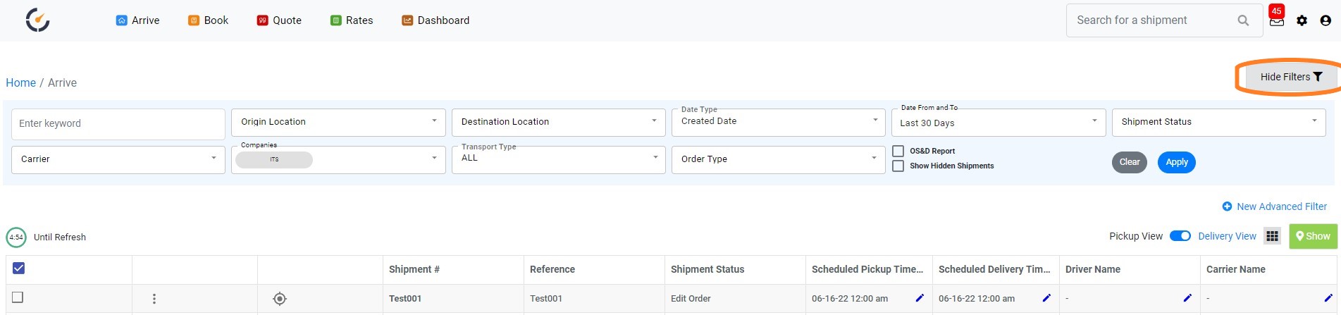This screenshot has width=1341, height=315.
Task: Go to the Arrive menu
Action: tap(138, 20)
